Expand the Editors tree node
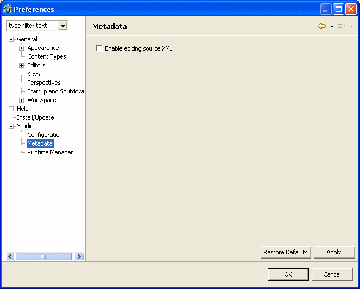This screenshot has height=289, width=360. pyautogui.click(x=22, y=65)
